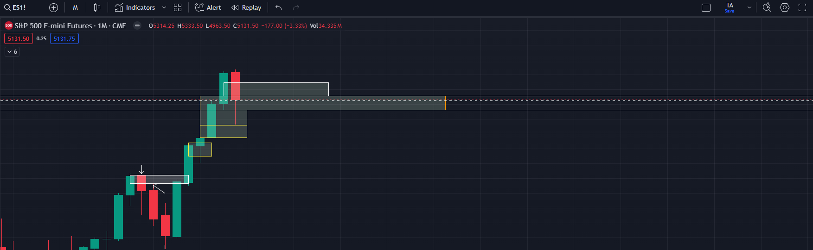Select the orange vertical edge of the long rectangle
Screen dimensions: 813x250
(445, 103)
